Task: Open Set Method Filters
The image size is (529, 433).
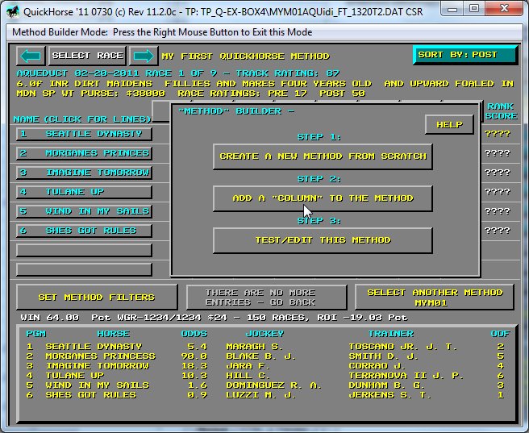Action: tap(97, 298)
